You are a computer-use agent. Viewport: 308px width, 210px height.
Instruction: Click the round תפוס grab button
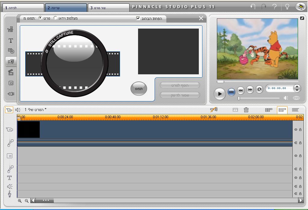tap(139, 88)
